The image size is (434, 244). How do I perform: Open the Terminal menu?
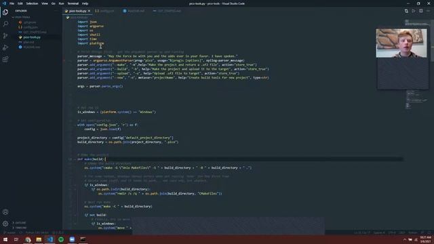73,3
